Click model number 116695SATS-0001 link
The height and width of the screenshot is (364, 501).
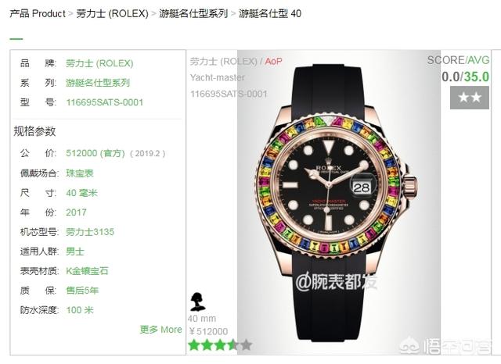[x=104, y=102]
